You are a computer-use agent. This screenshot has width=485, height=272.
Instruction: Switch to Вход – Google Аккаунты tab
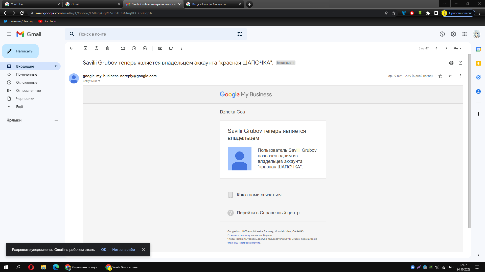click(x=214, y=4)
